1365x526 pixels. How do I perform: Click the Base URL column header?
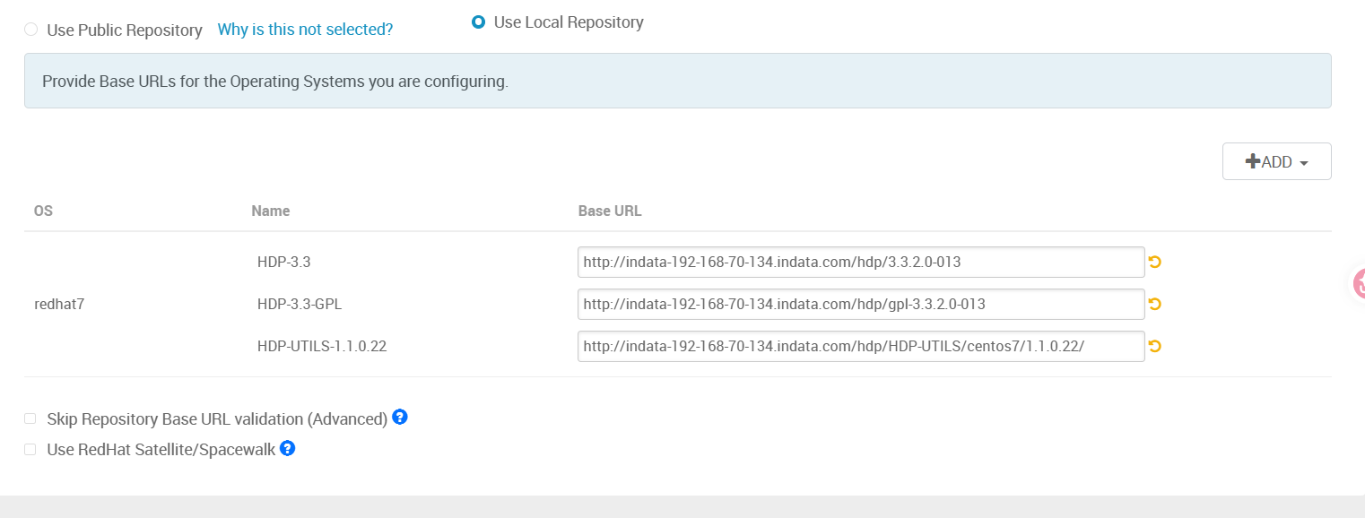(610, 211)
